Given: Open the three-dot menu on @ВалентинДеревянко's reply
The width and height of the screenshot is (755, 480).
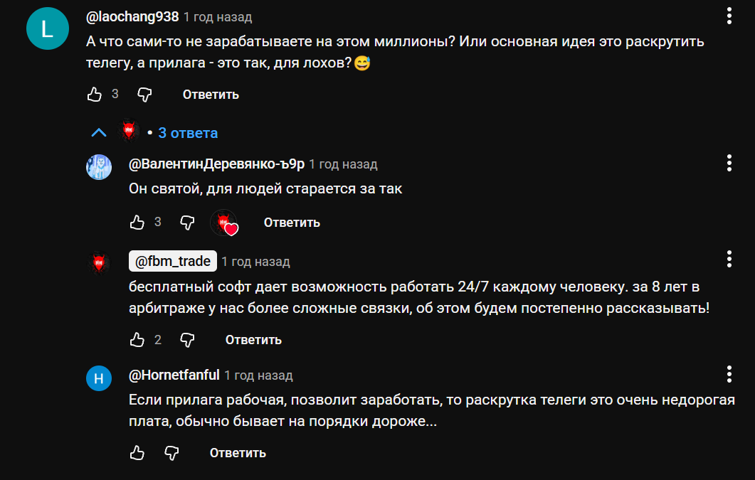Looking at the screenshot, I should pyautogui.click(x=729, y=164).
